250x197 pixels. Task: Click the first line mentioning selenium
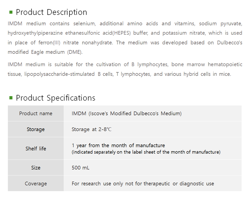click(x=125, y=24)
